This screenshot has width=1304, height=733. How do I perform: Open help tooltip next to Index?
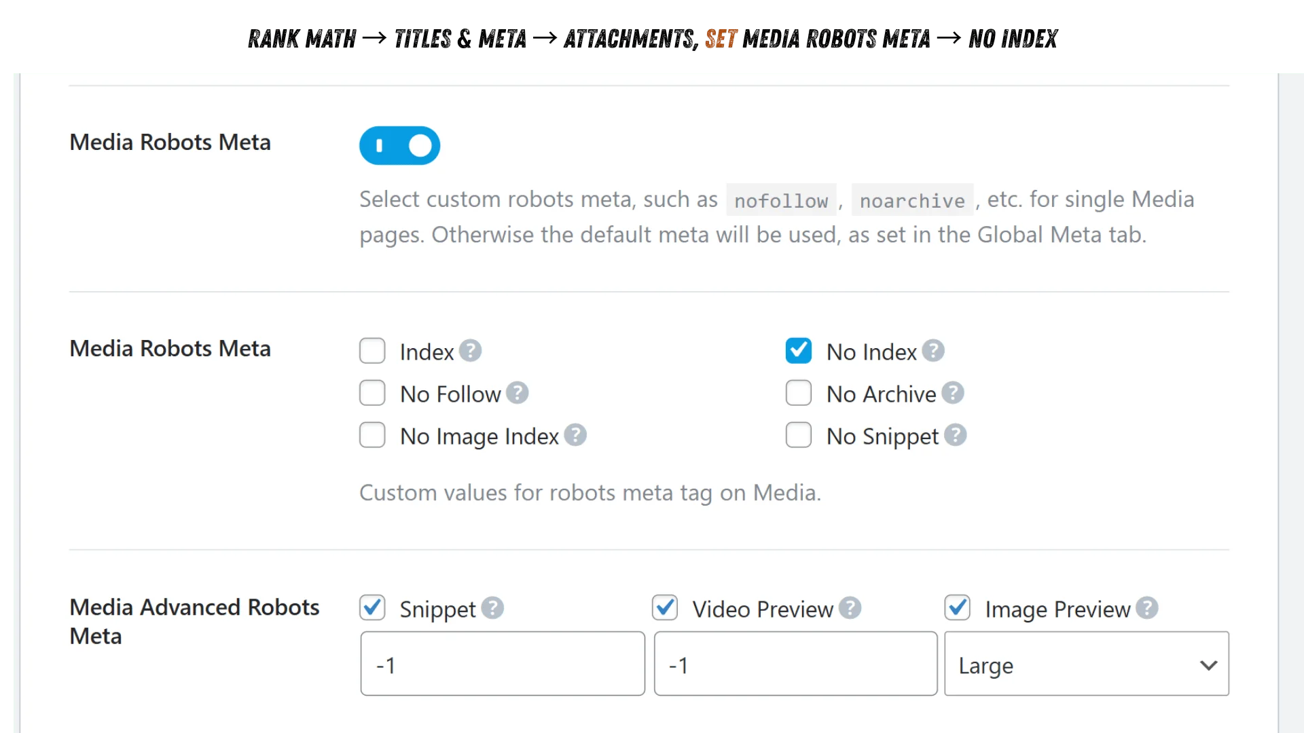(470, 351)
